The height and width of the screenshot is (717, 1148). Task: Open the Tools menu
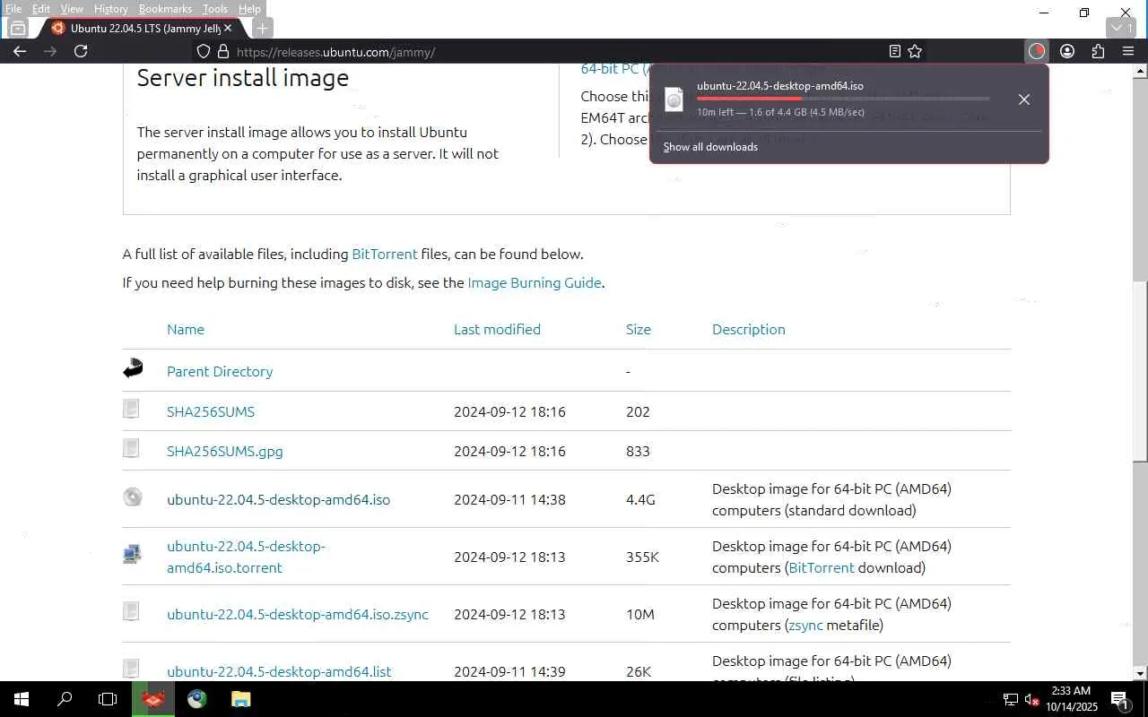pos(215,9)
